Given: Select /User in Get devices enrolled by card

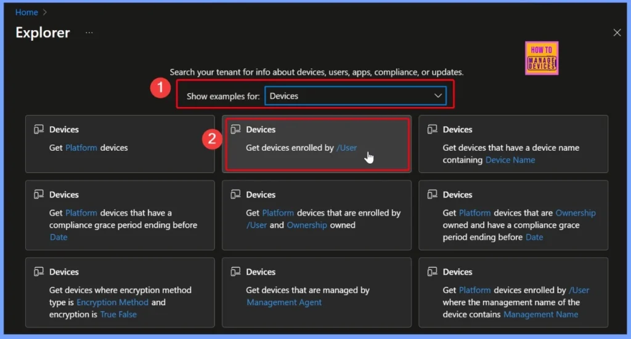Looking at the screenshot, I should (346, 148).
